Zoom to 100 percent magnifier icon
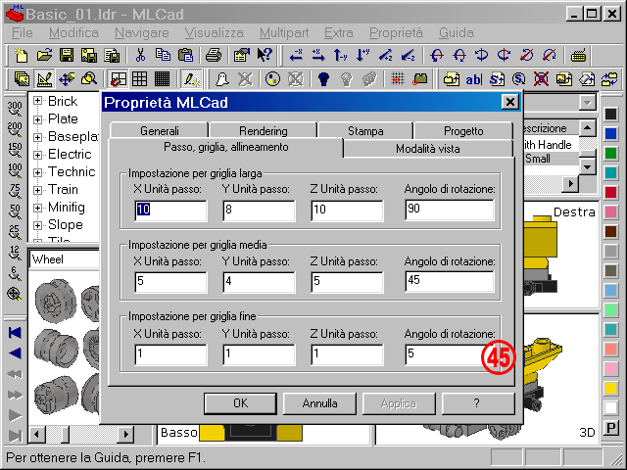The image size is (627, 470). point(15,170)
